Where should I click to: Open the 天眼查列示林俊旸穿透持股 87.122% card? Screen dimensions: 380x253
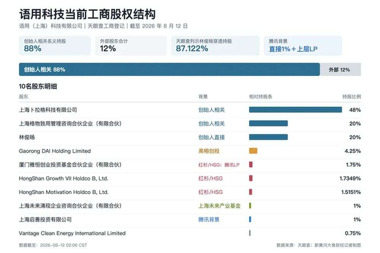point(215,46)
